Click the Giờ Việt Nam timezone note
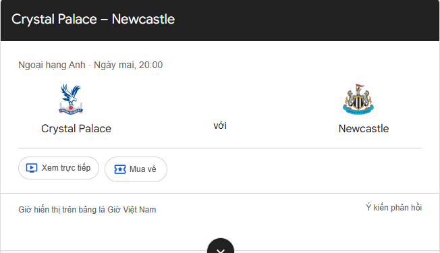The width and height of the screenshot is (440, 253). tap(87, 210)
